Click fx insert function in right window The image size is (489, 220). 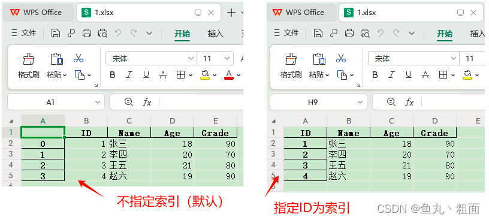click(409, 102)
